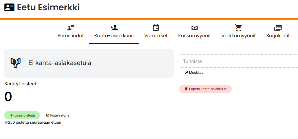Focus the Tunniste input field
This screenshot has width=298, height=139.
[x=238, y=61]
